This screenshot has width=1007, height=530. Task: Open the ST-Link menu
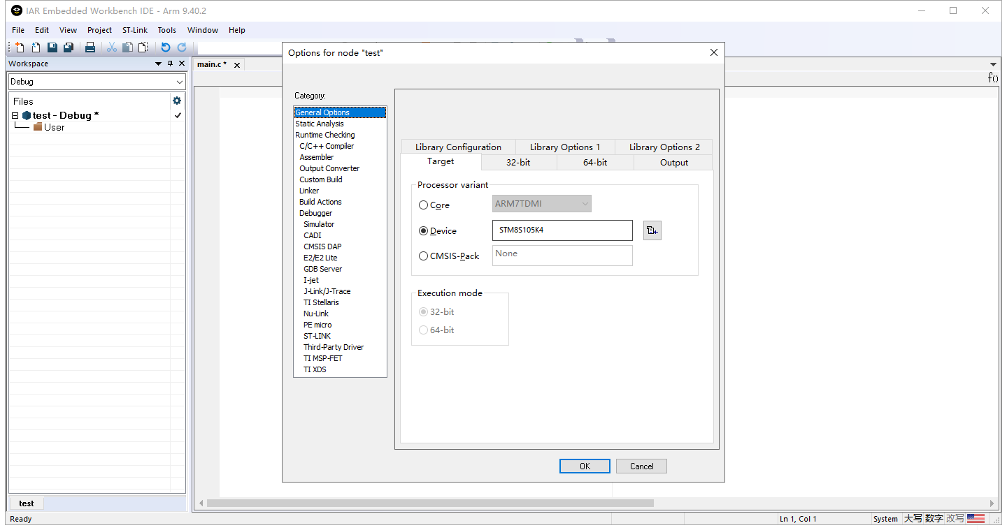(x=135, y=30)
